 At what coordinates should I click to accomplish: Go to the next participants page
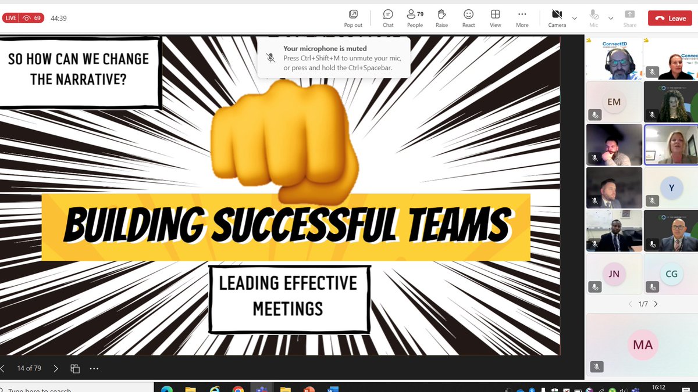tap(656, 304)
